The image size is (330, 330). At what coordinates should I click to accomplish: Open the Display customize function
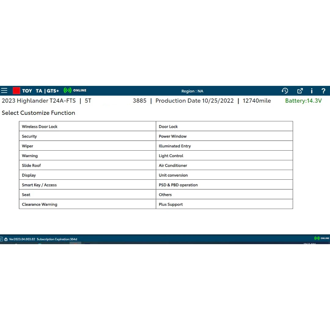[x=87, y=175]
